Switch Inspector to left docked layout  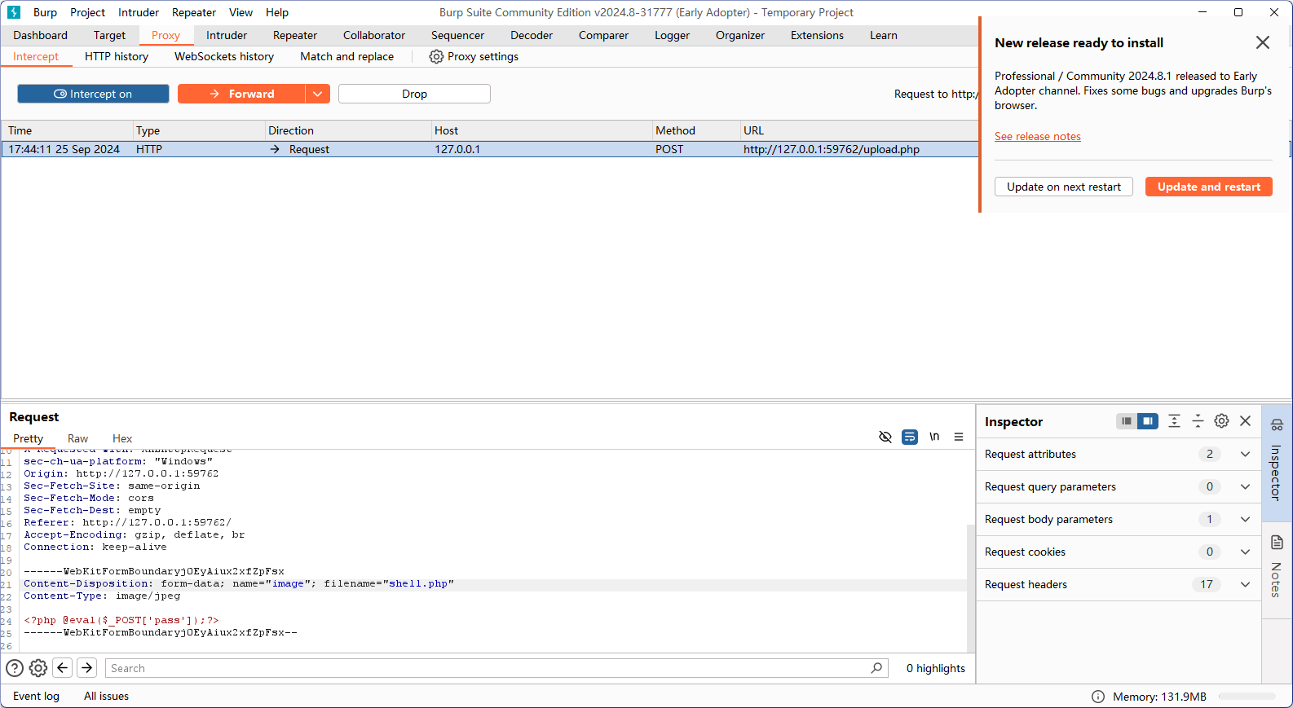pyautogui.click(x=1127, y=421)
